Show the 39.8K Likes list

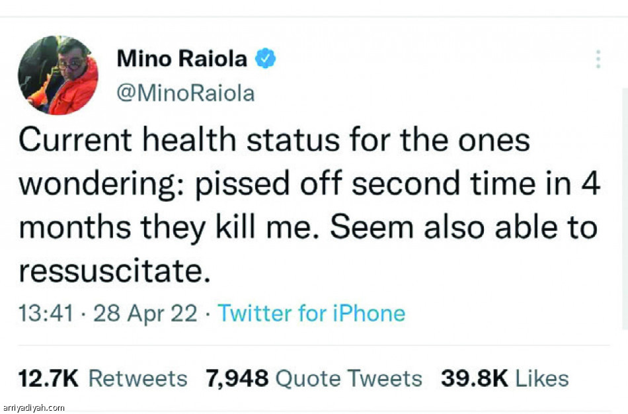(x=505, y=378)
